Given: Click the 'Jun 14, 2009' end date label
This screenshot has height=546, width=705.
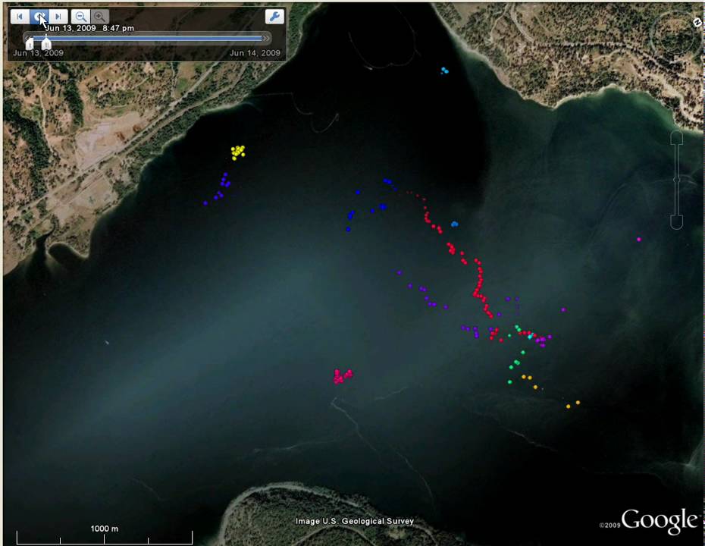Looking at the screenshot, I should pyautogui.click(x=255, y=52).
